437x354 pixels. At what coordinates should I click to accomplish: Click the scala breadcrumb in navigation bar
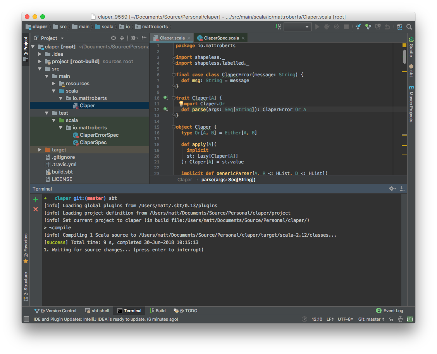point(104,27)
